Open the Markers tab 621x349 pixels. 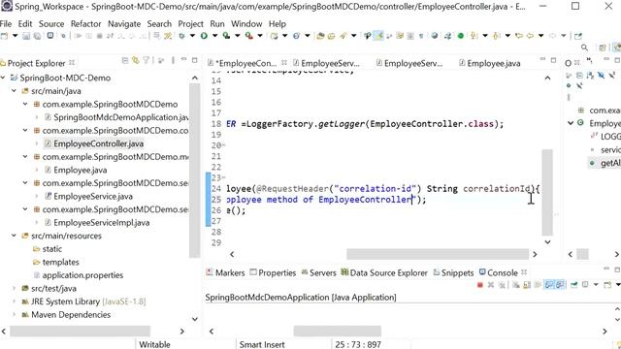point(226,272)
